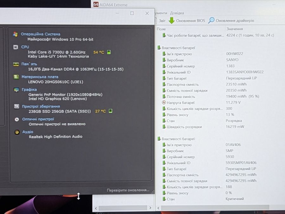Open the Довідка menu in AIDA64
The height and width of the screenshot is (214, 285).
177,13
